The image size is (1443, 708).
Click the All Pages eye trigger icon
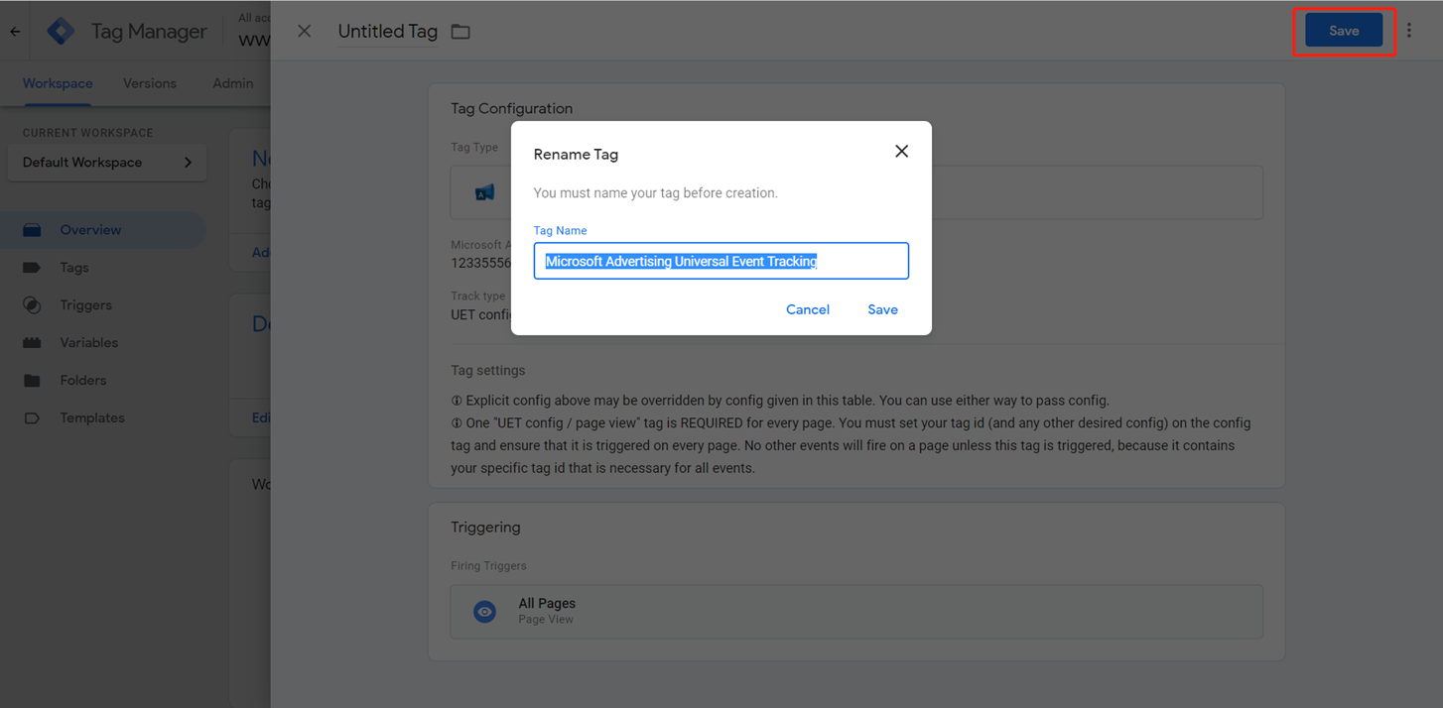click(484, 612)
